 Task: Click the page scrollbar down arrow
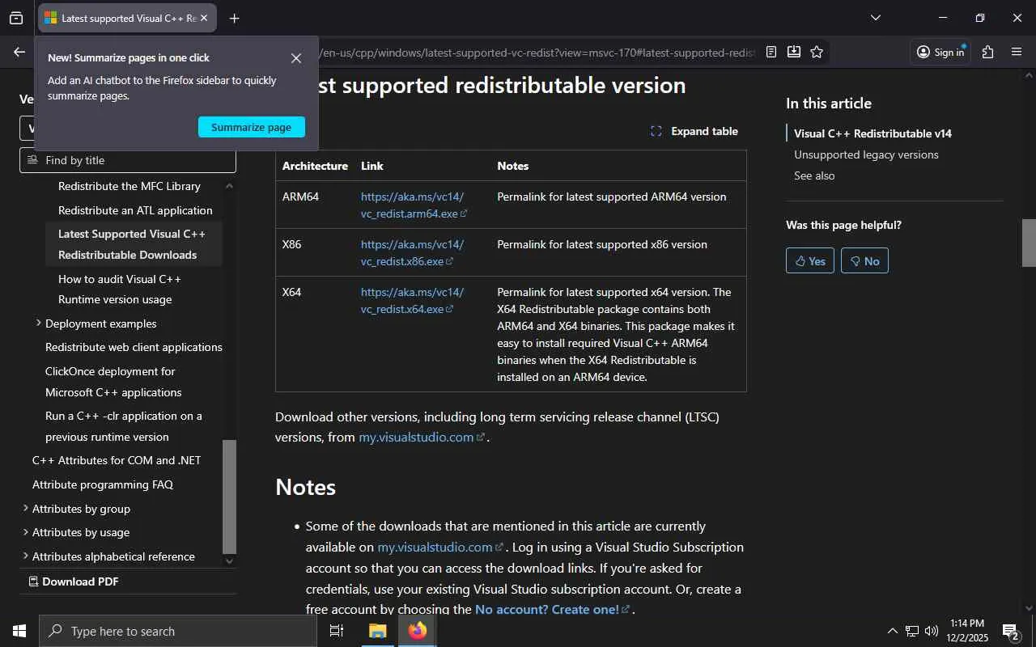coord(1030,608)
